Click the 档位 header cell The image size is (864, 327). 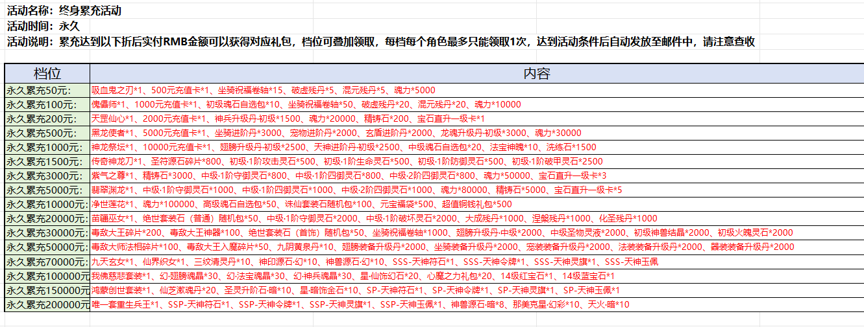47,73
